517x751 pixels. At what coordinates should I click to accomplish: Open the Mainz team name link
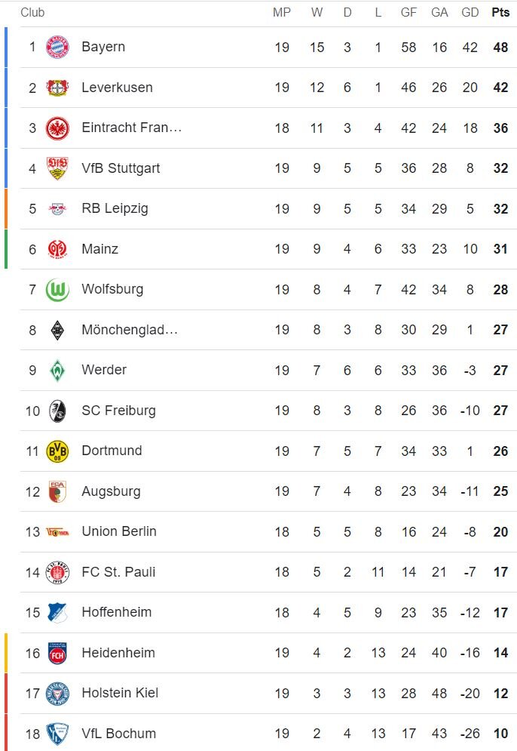(99, 249)
